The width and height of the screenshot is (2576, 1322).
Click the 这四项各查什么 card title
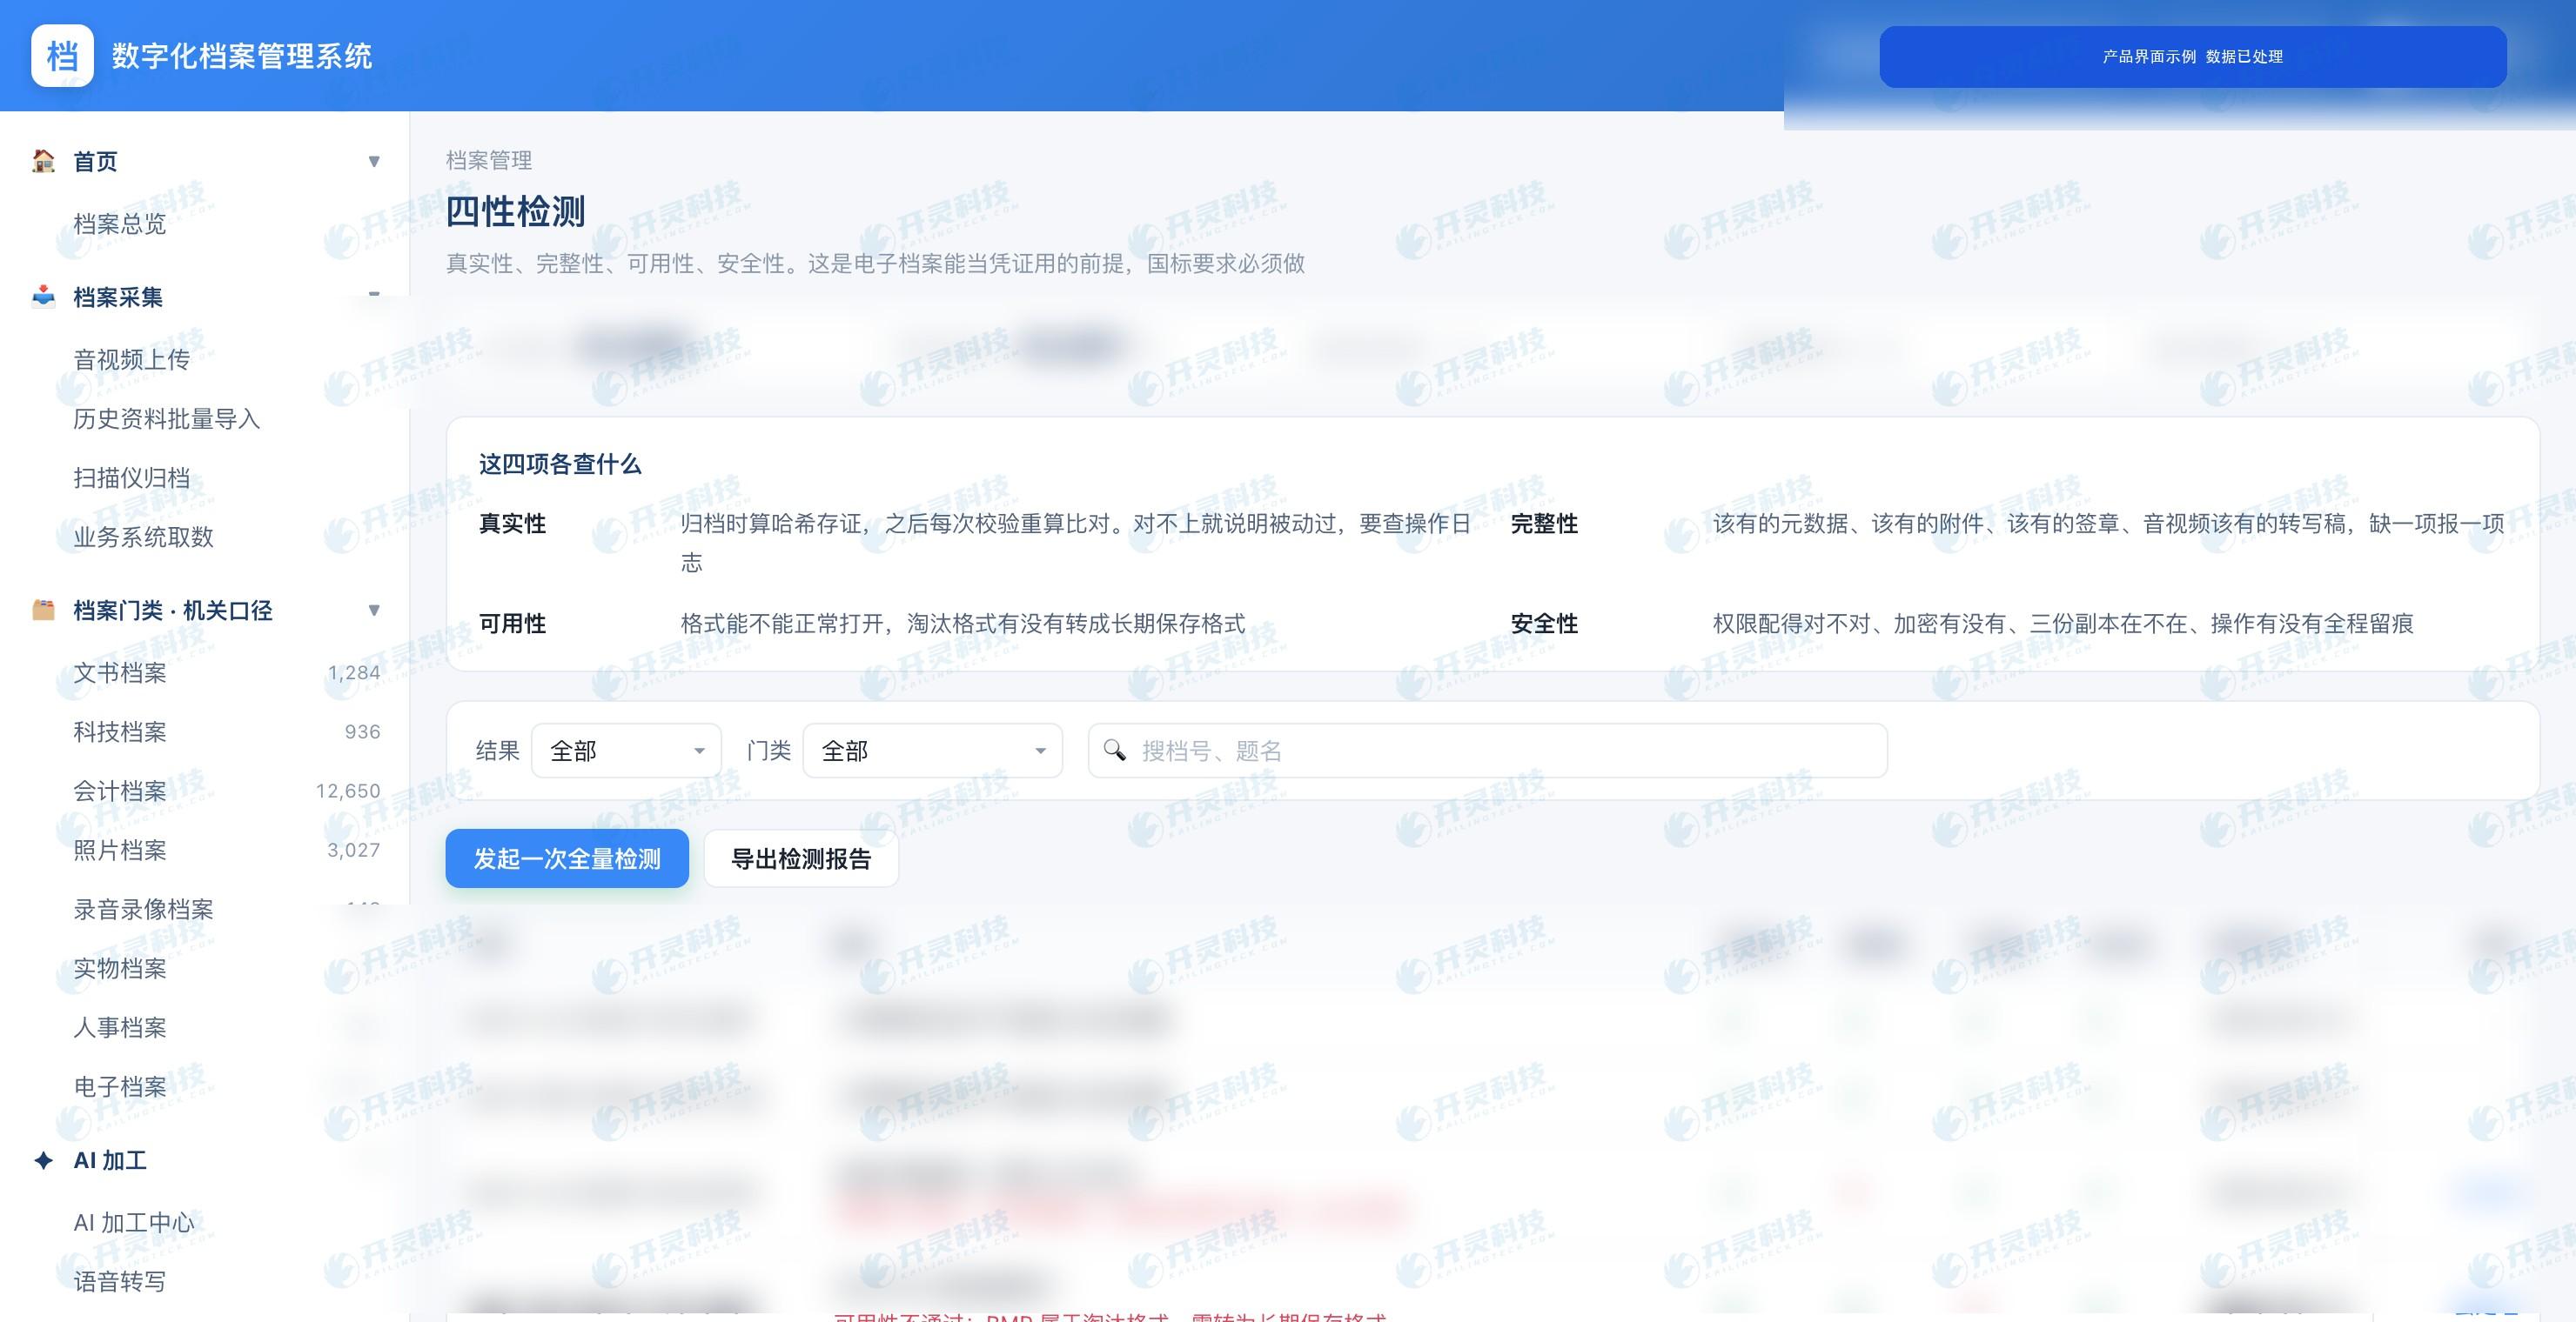click(x=560, y=464)
